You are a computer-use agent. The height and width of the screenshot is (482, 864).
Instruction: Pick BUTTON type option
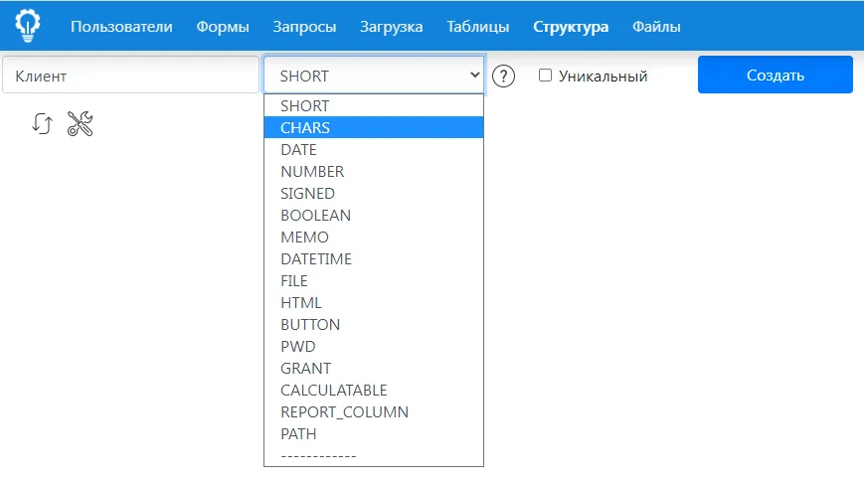[x=374, y=324]
